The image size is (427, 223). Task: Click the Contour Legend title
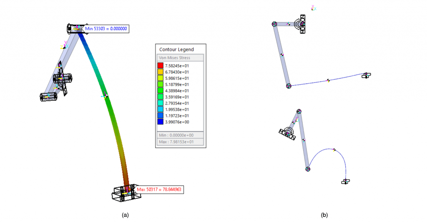click(176, 50)
